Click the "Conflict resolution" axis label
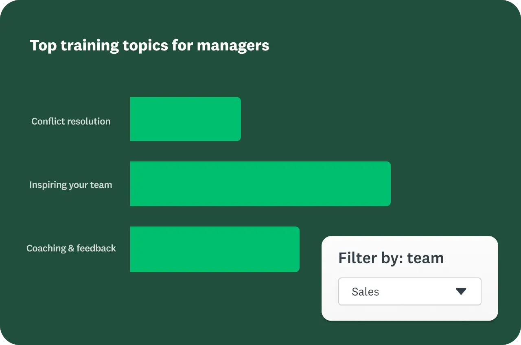Screen dimensions: 521x345 click(x=71, y=121)
